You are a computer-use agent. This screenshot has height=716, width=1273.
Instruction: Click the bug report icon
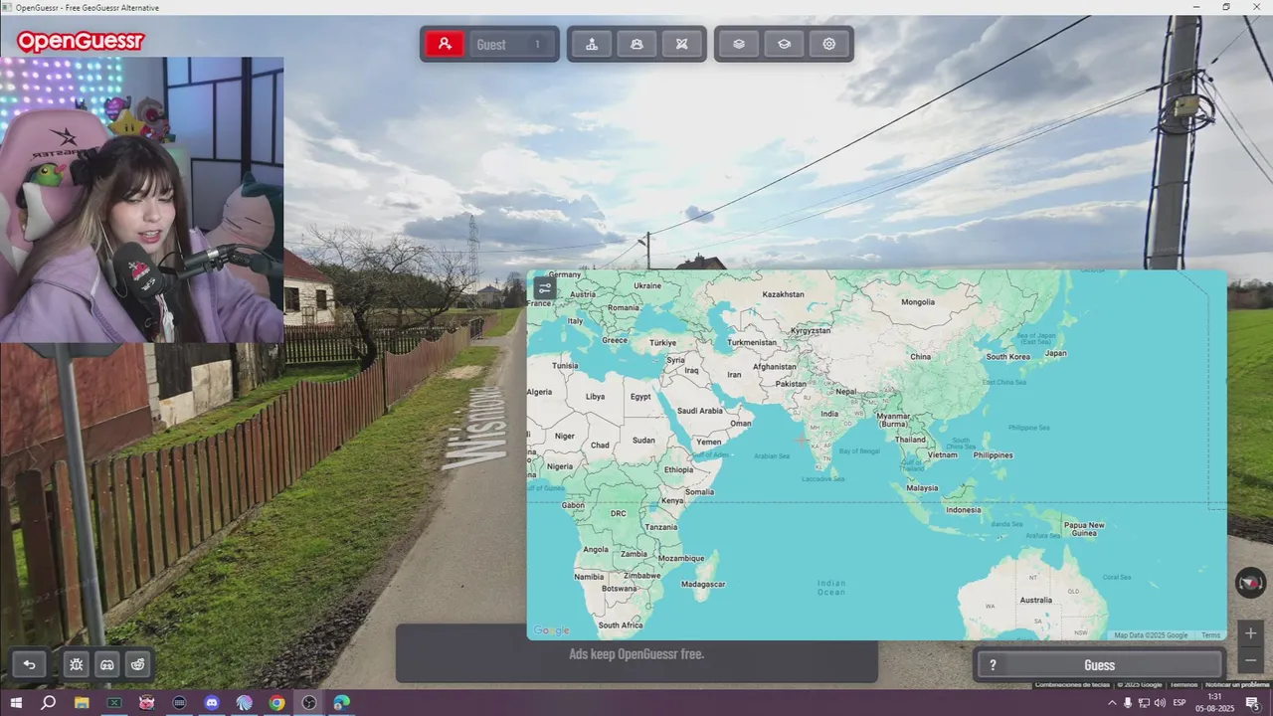click(77, 664)
